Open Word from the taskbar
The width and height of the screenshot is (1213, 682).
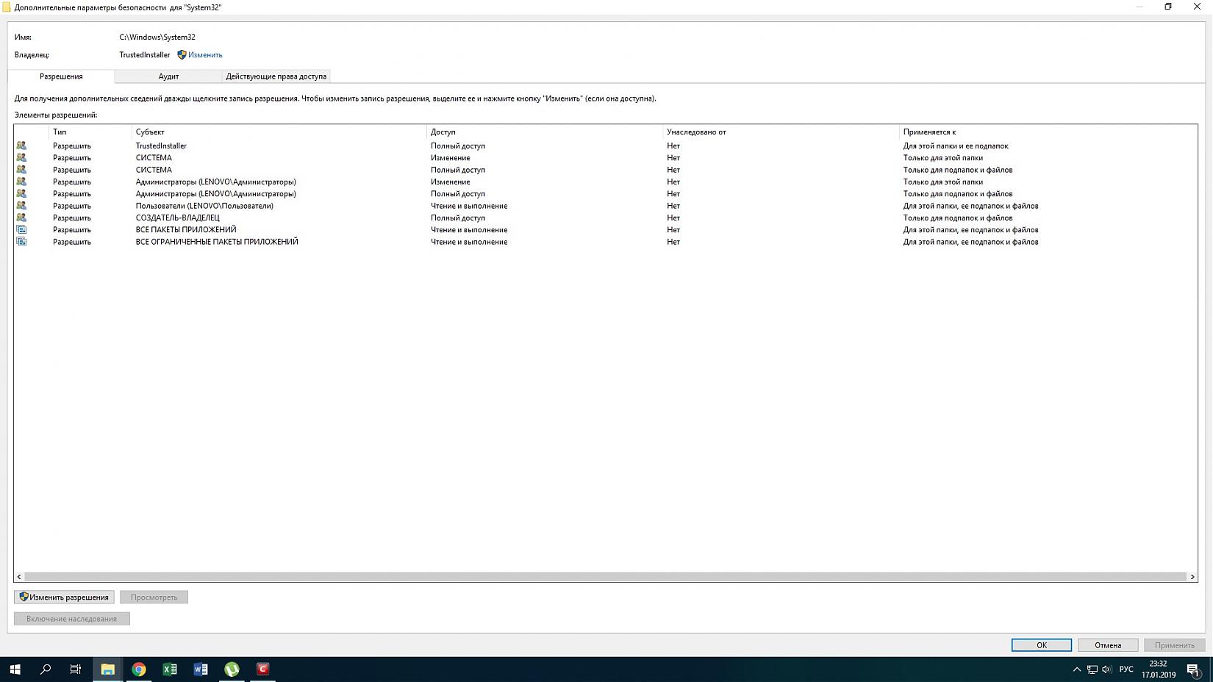201,669
